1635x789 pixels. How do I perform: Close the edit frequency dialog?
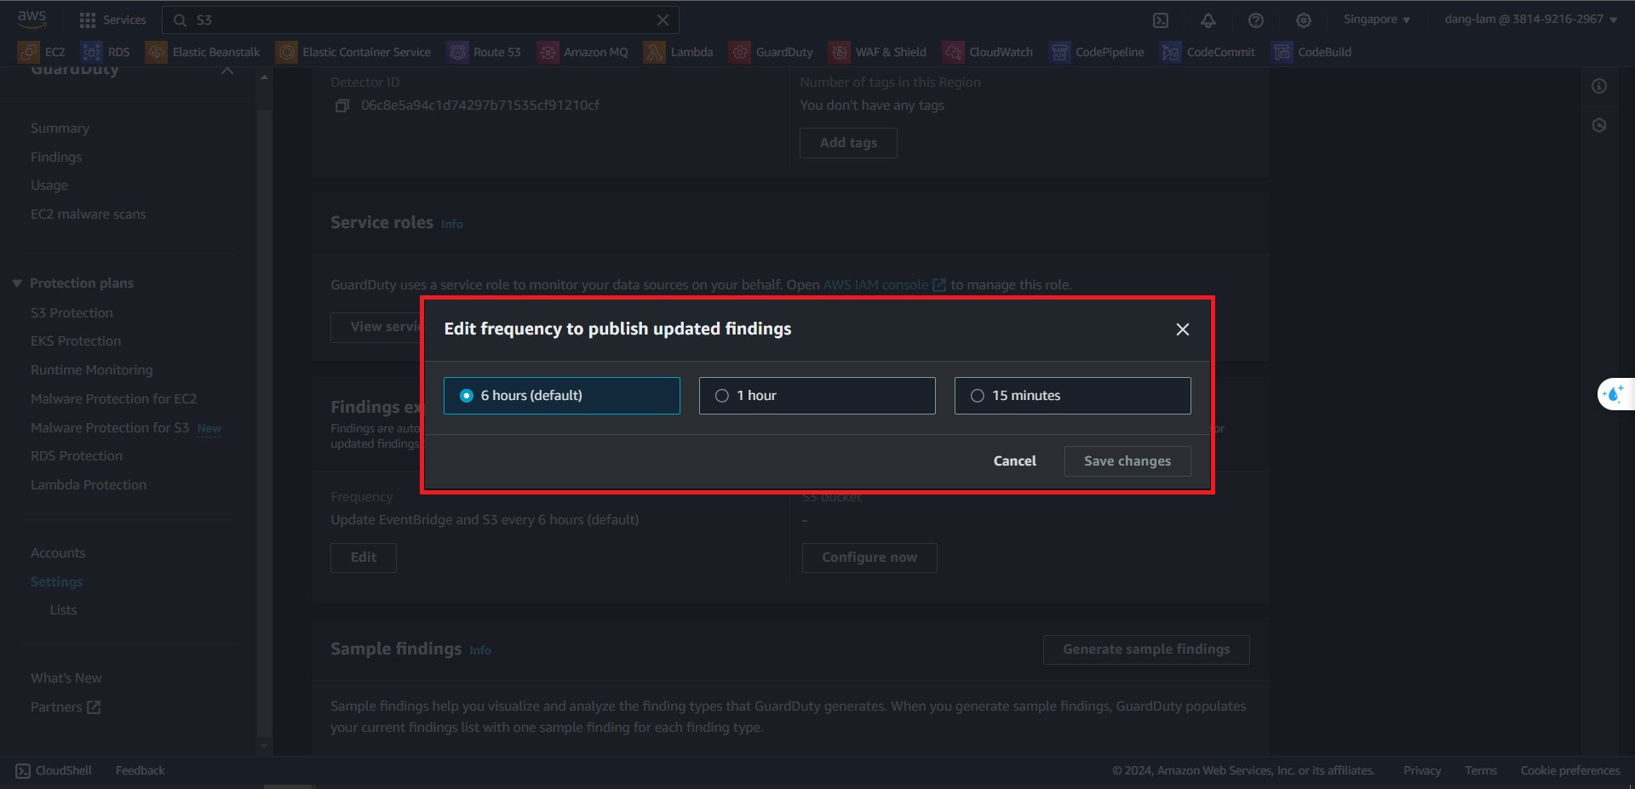(x=1182, y=329)
